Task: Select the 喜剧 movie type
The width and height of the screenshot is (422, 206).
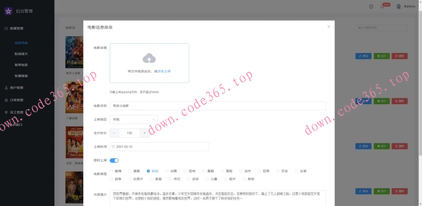Action: 135,171
